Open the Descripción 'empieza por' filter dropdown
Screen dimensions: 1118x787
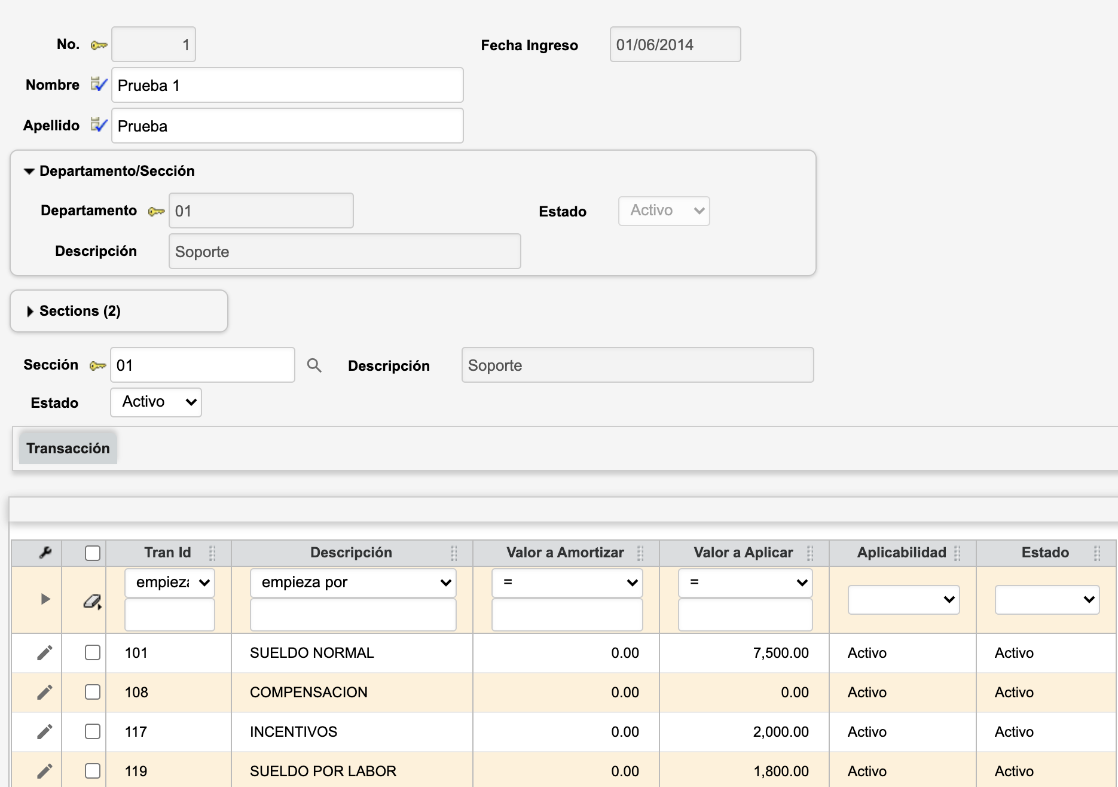(x=353, y=582)
